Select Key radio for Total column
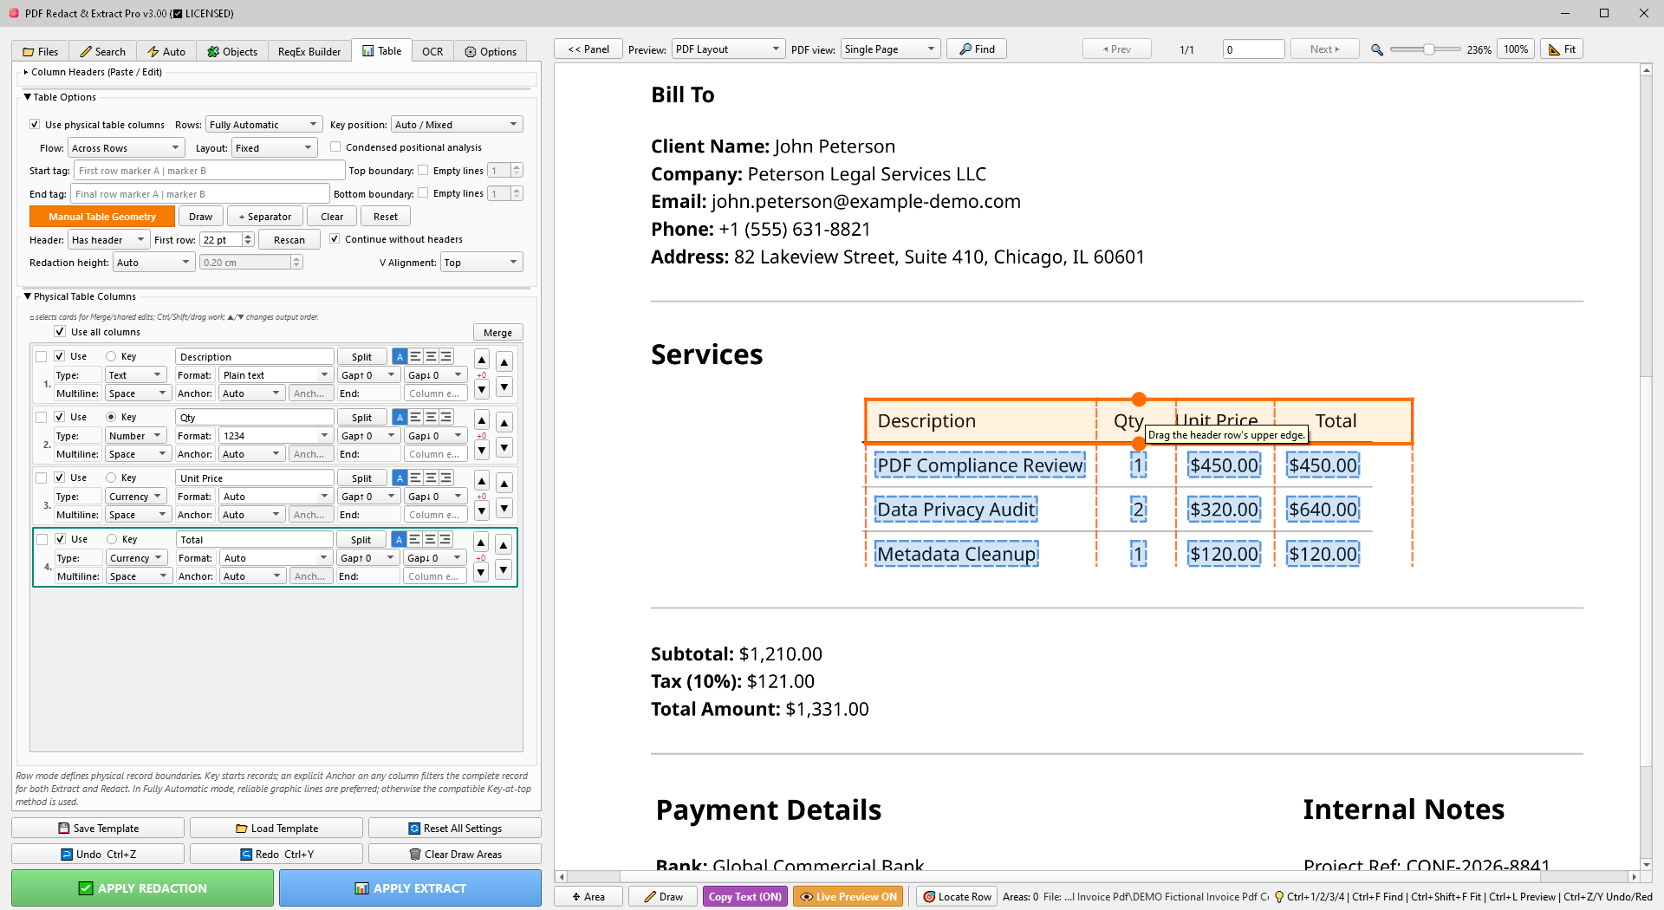The image size is (1664, 910). pyautogui.click(x=112, y=539)
